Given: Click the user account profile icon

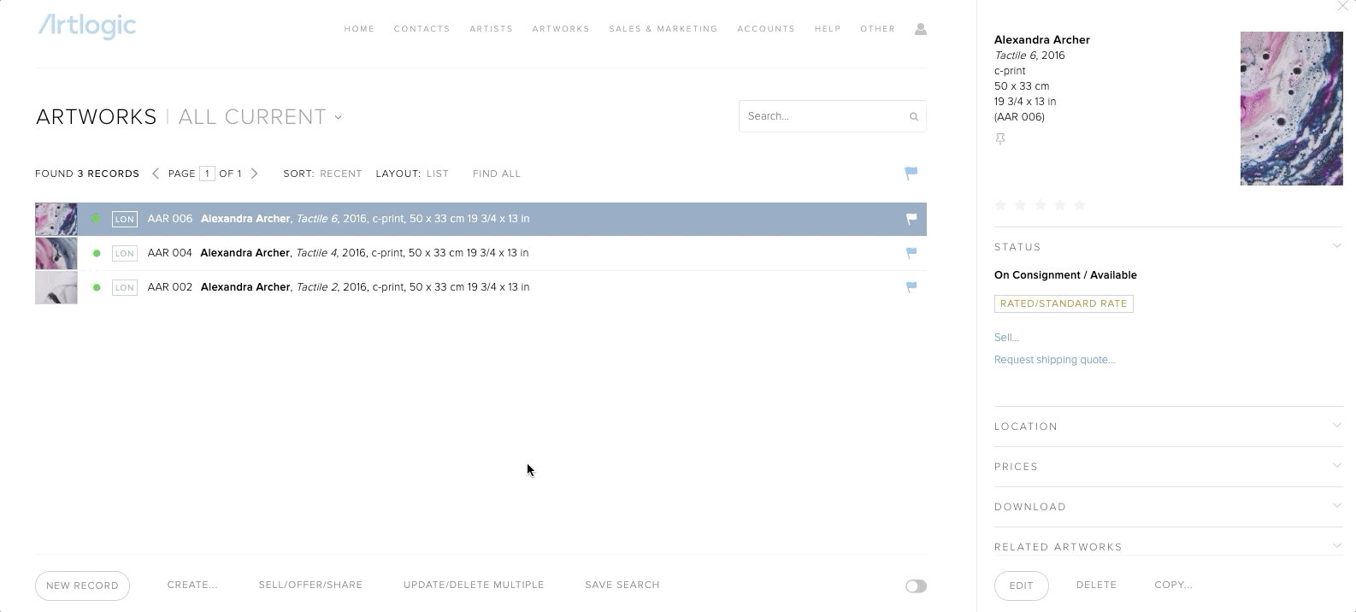Looking at the screenshot, I should tap(920, 29).
